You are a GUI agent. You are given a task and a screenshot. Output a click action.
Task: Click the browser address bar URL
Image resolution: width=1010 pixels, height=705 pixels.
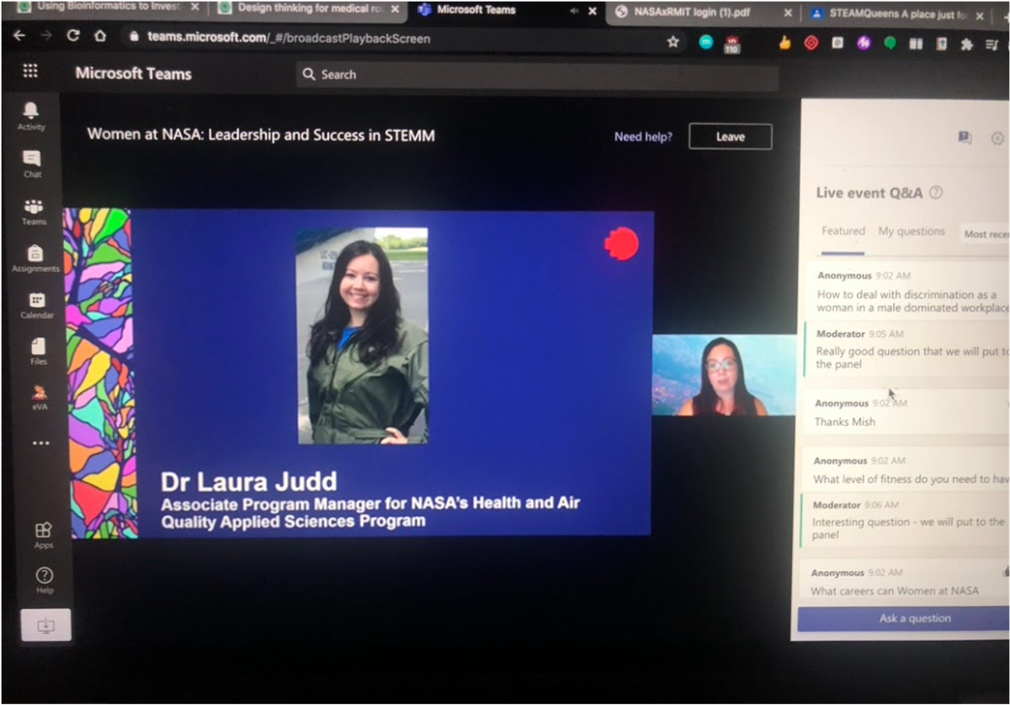[x=289, y=38]
